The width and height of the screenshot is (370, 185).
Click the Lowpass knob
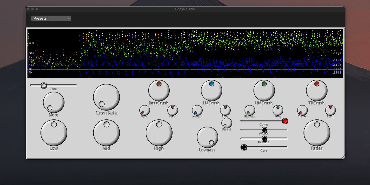click(208, 137)
